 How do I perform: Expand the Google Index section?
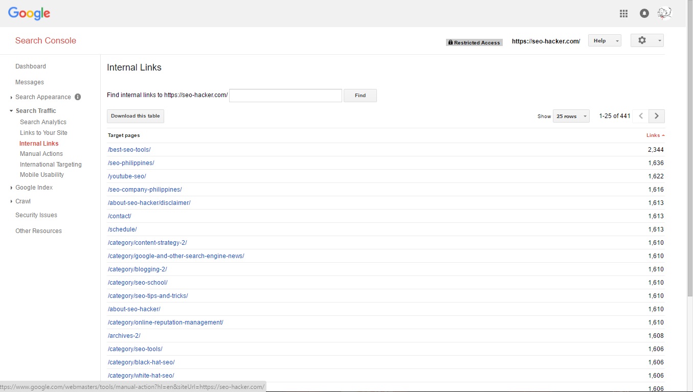34,188
